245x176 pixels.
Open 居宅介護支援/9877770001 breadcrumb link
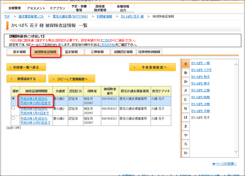pyautogui.click(x=70, y=16)
